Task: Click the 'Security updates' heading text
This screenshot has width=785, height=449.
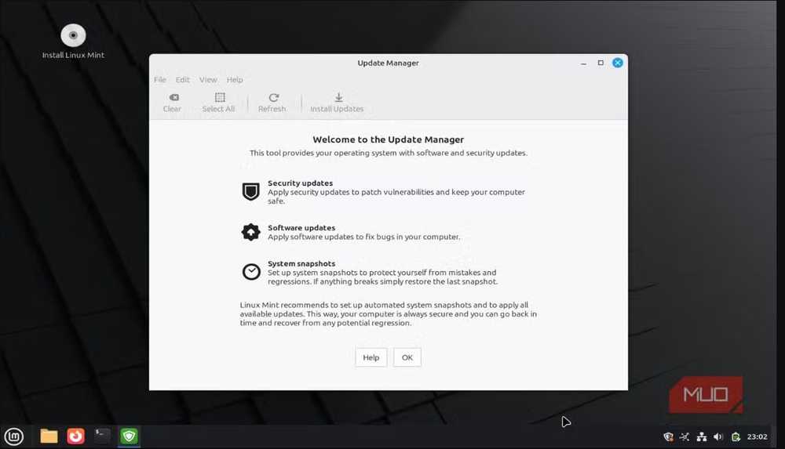Action: click(301, 183)
